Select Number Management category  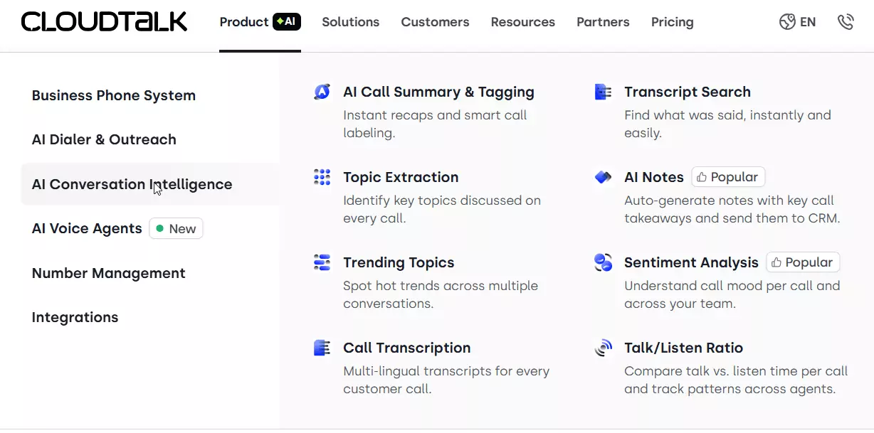[108, 273]
